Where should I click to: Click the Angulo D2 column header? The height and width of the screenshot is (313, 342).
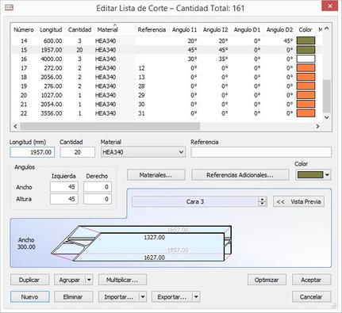click(x=279, y=29)
